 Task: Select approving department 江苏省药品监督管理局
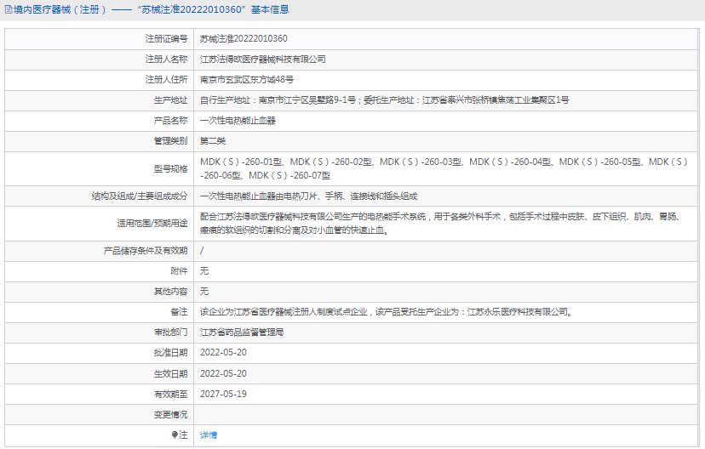tap(242, 332)
